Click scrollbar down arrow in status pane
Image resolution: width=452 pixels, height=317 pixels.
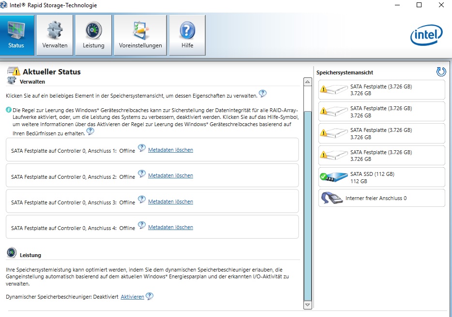pos(308,304)
